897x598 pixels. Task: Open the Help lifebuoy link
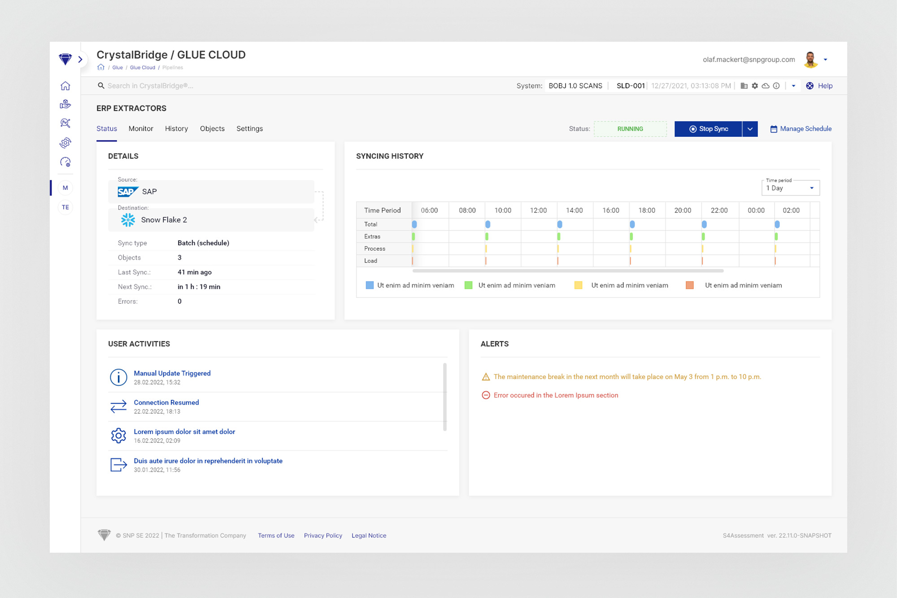click(x=819, y=86)
